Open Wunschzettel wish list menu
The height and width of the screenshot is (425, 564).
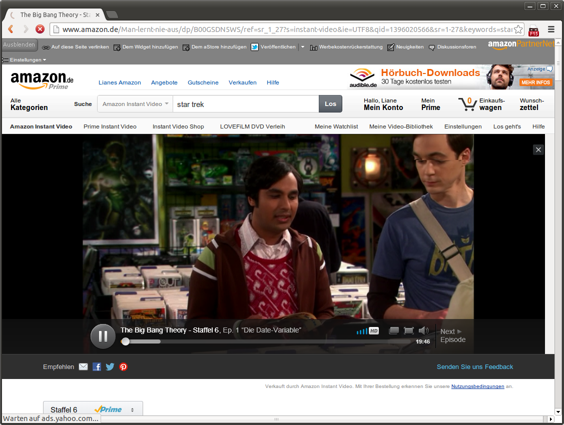coord(531,104)
